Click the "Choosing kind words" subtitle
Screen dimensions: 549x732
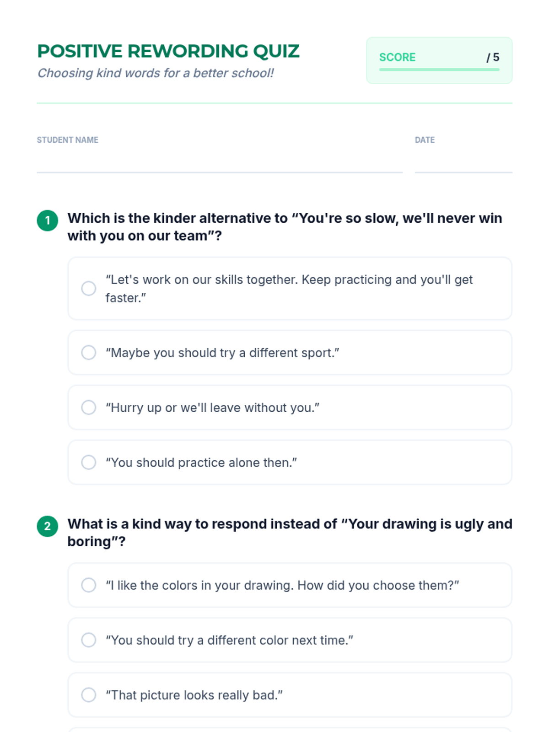[x=156, y=73]
